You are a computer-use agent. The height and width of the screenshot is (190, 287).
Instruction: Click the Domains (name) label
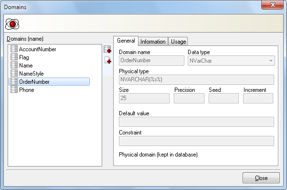(25, 39)
